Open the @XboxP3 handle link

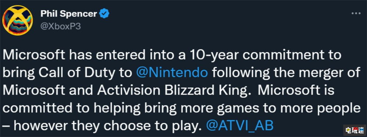tap(61, 27)
